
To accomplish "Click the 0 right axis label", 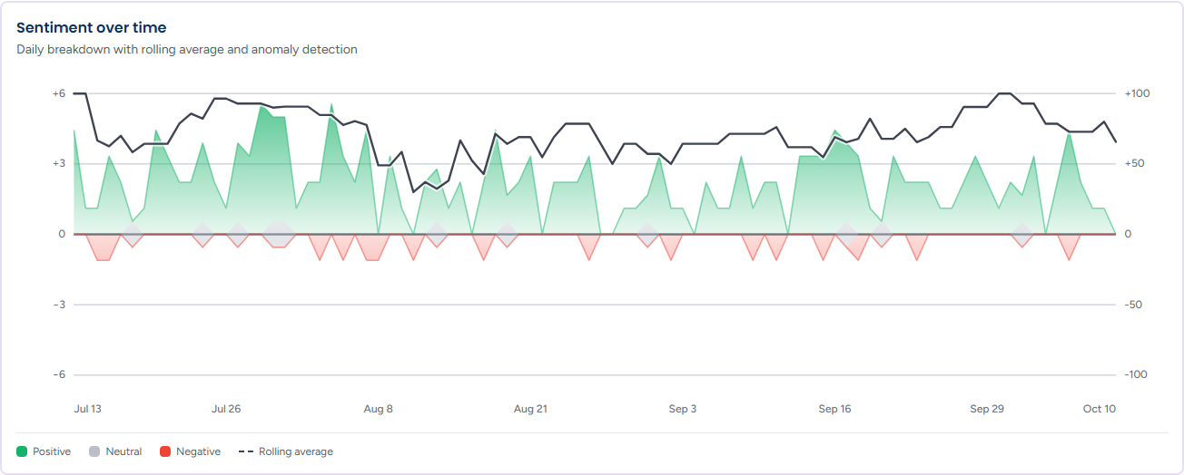I will 1128,234.
